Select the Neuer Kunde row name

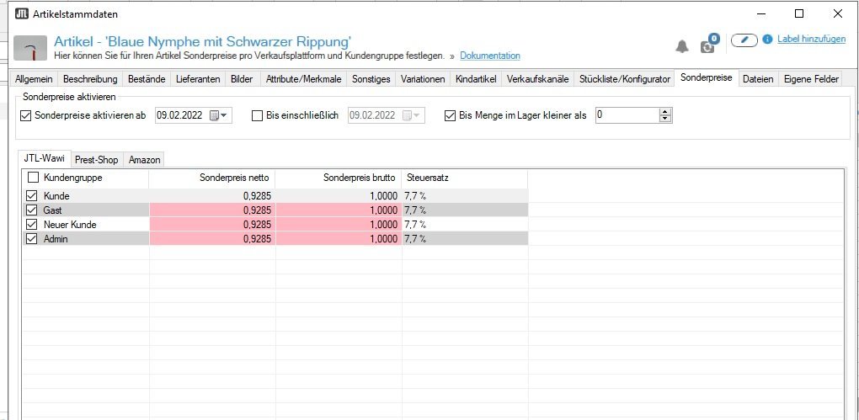coord(70,225)
